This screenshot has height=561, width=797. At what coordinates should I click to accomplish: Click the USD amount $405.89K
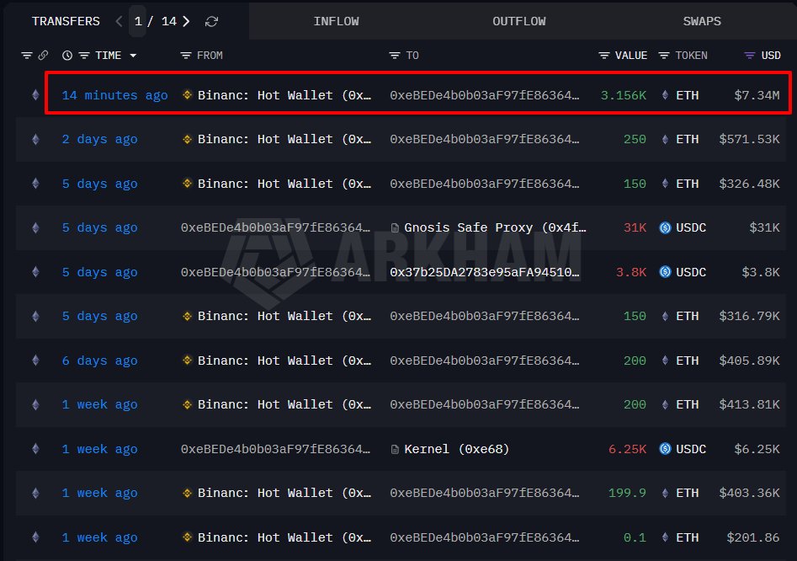(749, 361)
